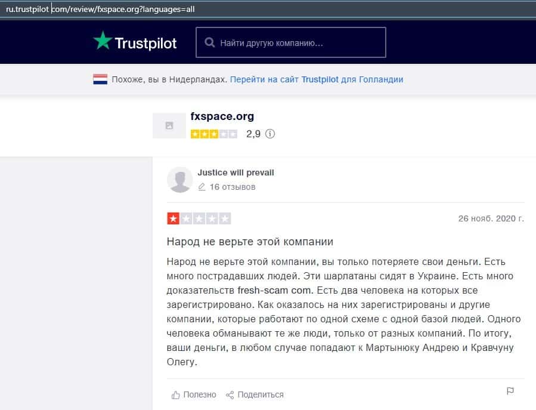Click the Trustpilot wordmark text
Image resolution: width=536 pixels, height=410 pixels.
(x=145, y=44)
